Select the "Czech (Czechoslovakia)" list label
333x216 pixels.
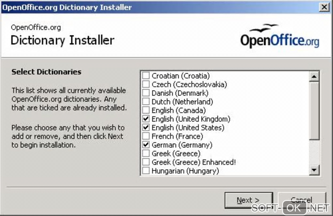click(189, 85)
